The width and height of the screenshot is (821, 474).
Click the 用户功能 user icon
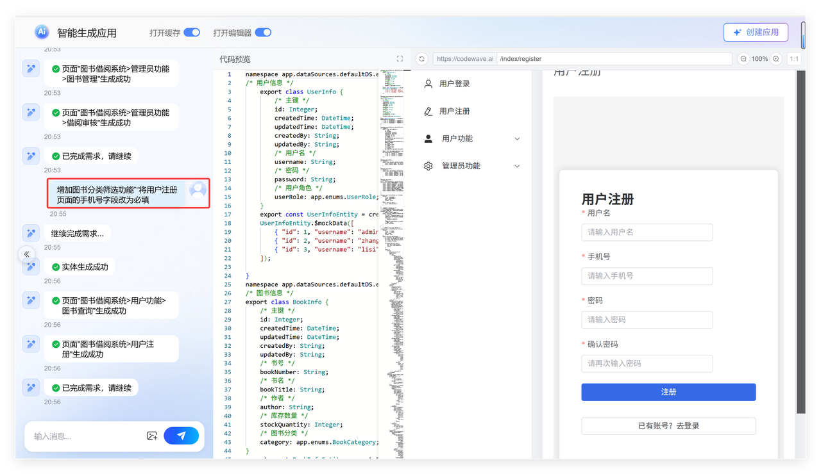point(428,139)
